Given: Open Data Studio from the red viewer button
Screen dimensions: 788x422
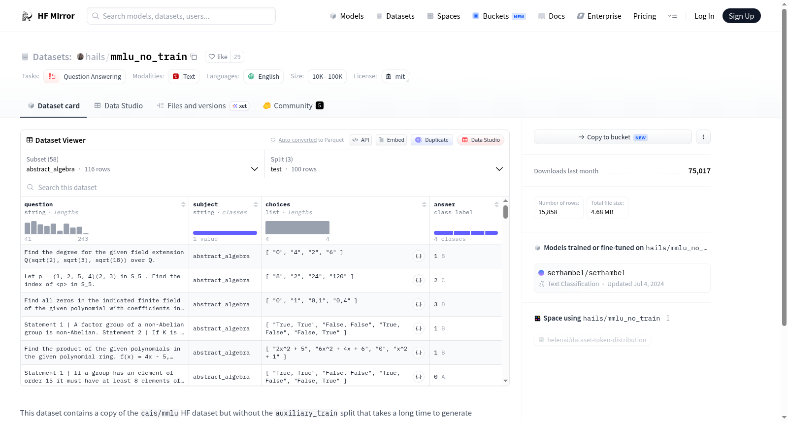Looking at the screenshot, I should point(481,140).
